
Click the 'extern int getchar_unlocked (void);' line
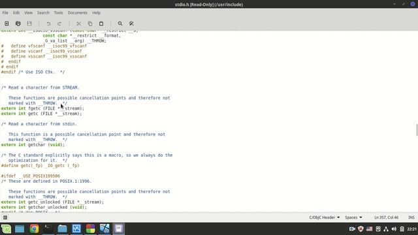click(44, 208)
